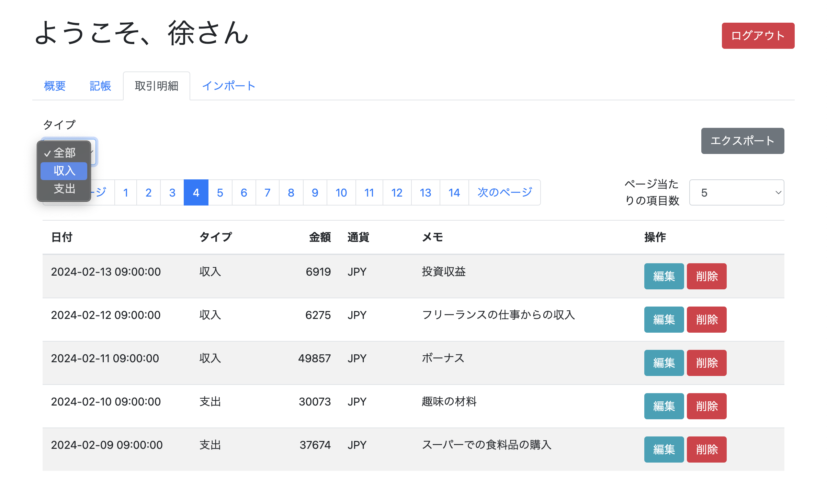Go to page 5 in pagination

tap(220, 192)
